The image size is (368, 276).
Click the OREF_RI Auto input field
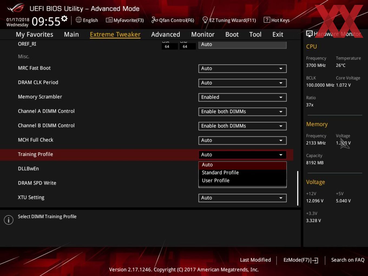pyautogui.click(x=242, y=45)
